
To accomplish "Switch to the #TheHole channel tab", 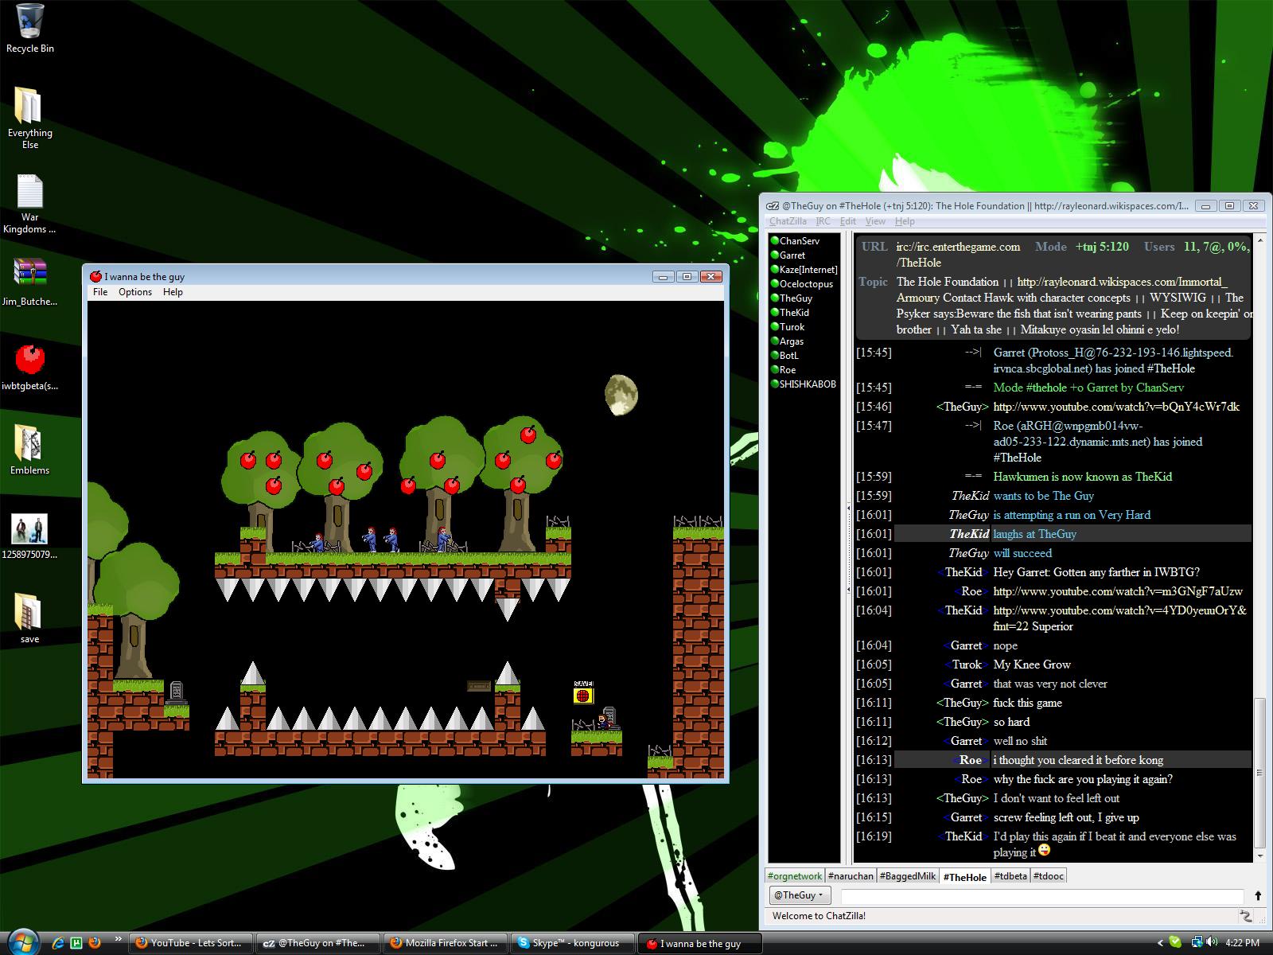I will 965,877.
